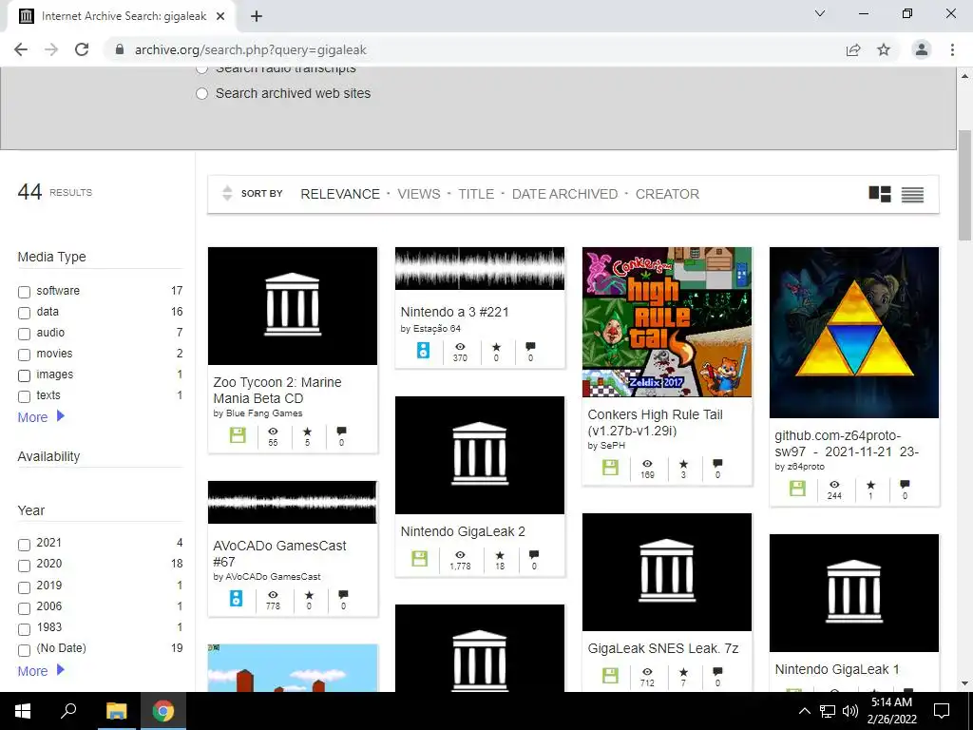Click software icon on GigaLeak SNES Leak card
Image resolution: width=973 pixels, height=730 pixels.
click(610, 676)
